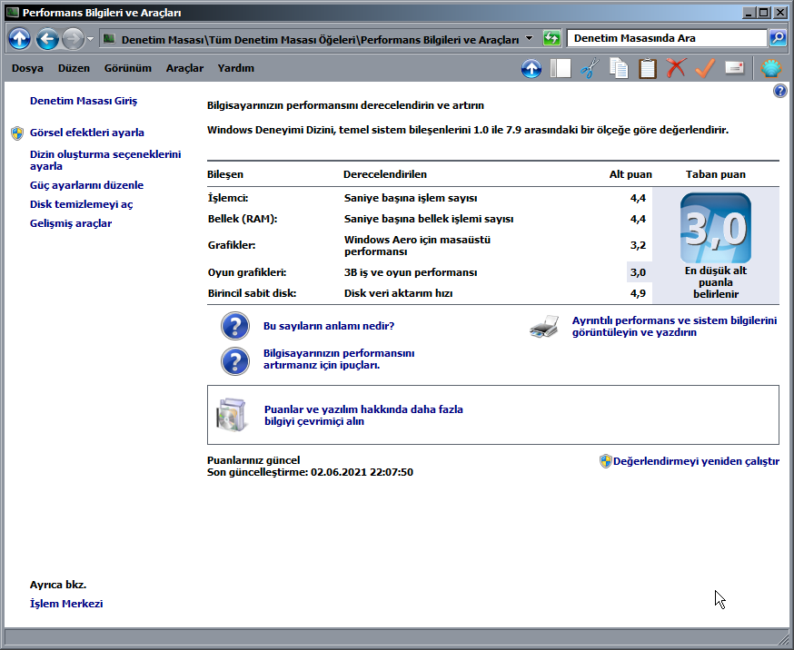Open the recent pages dropdown next to Forward
This screenshot has width=794, height=650.
[x=90, y=38]
